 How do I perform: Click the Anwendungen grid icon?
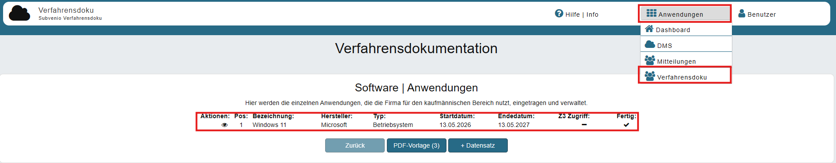pyautogui.click(x=651, y=13)
